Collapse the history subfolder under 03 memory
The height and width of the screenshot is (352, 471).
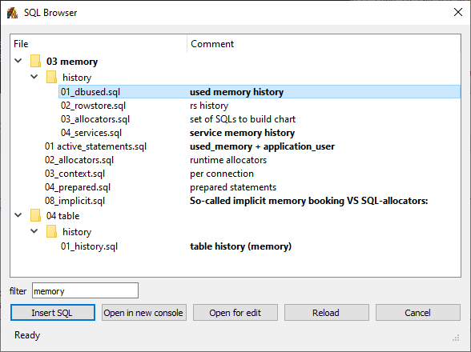[x=34, y=77]
